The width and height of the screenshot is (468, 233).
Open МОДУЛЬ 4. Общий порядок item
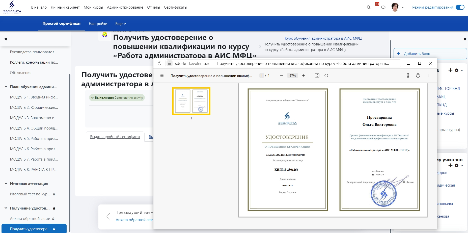click(34, 128)
